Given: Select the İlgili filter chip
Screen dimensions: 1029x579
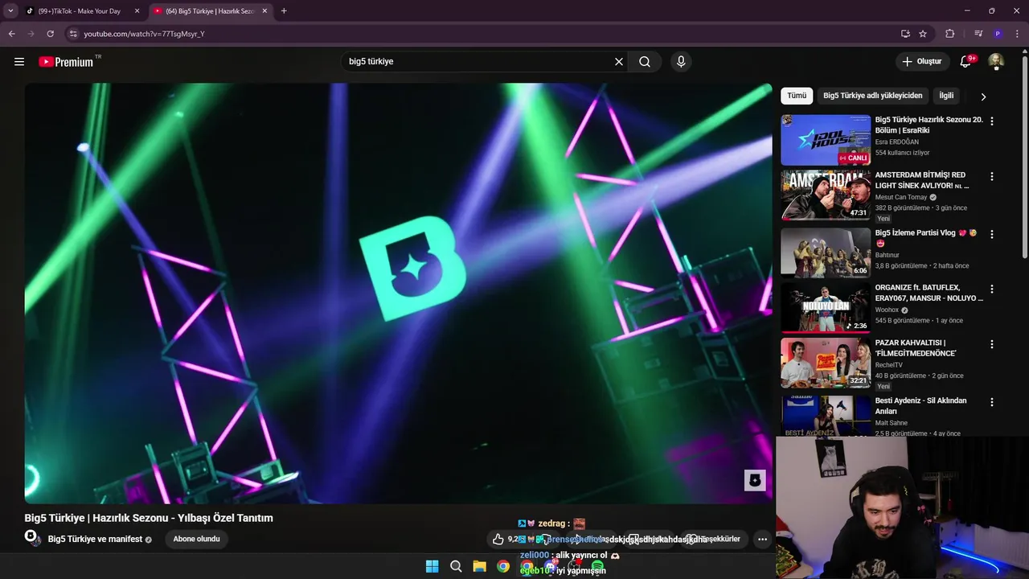Looking at the screenshot, I should 946,96.
